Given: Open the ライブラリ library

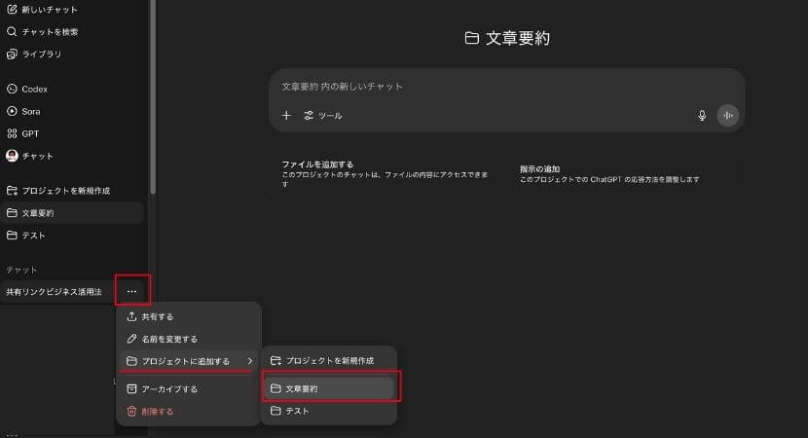Looking at the screenshot, I should 34,54.
